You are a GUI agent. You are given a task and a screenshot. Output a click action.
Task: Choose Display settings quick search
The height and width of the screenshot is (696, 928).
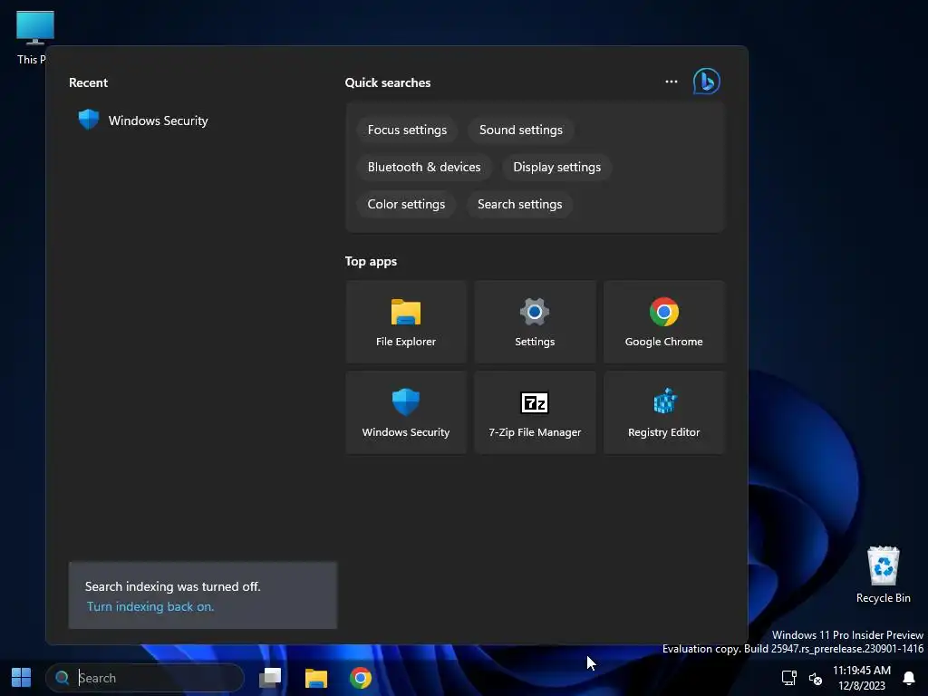pos(557,168)
